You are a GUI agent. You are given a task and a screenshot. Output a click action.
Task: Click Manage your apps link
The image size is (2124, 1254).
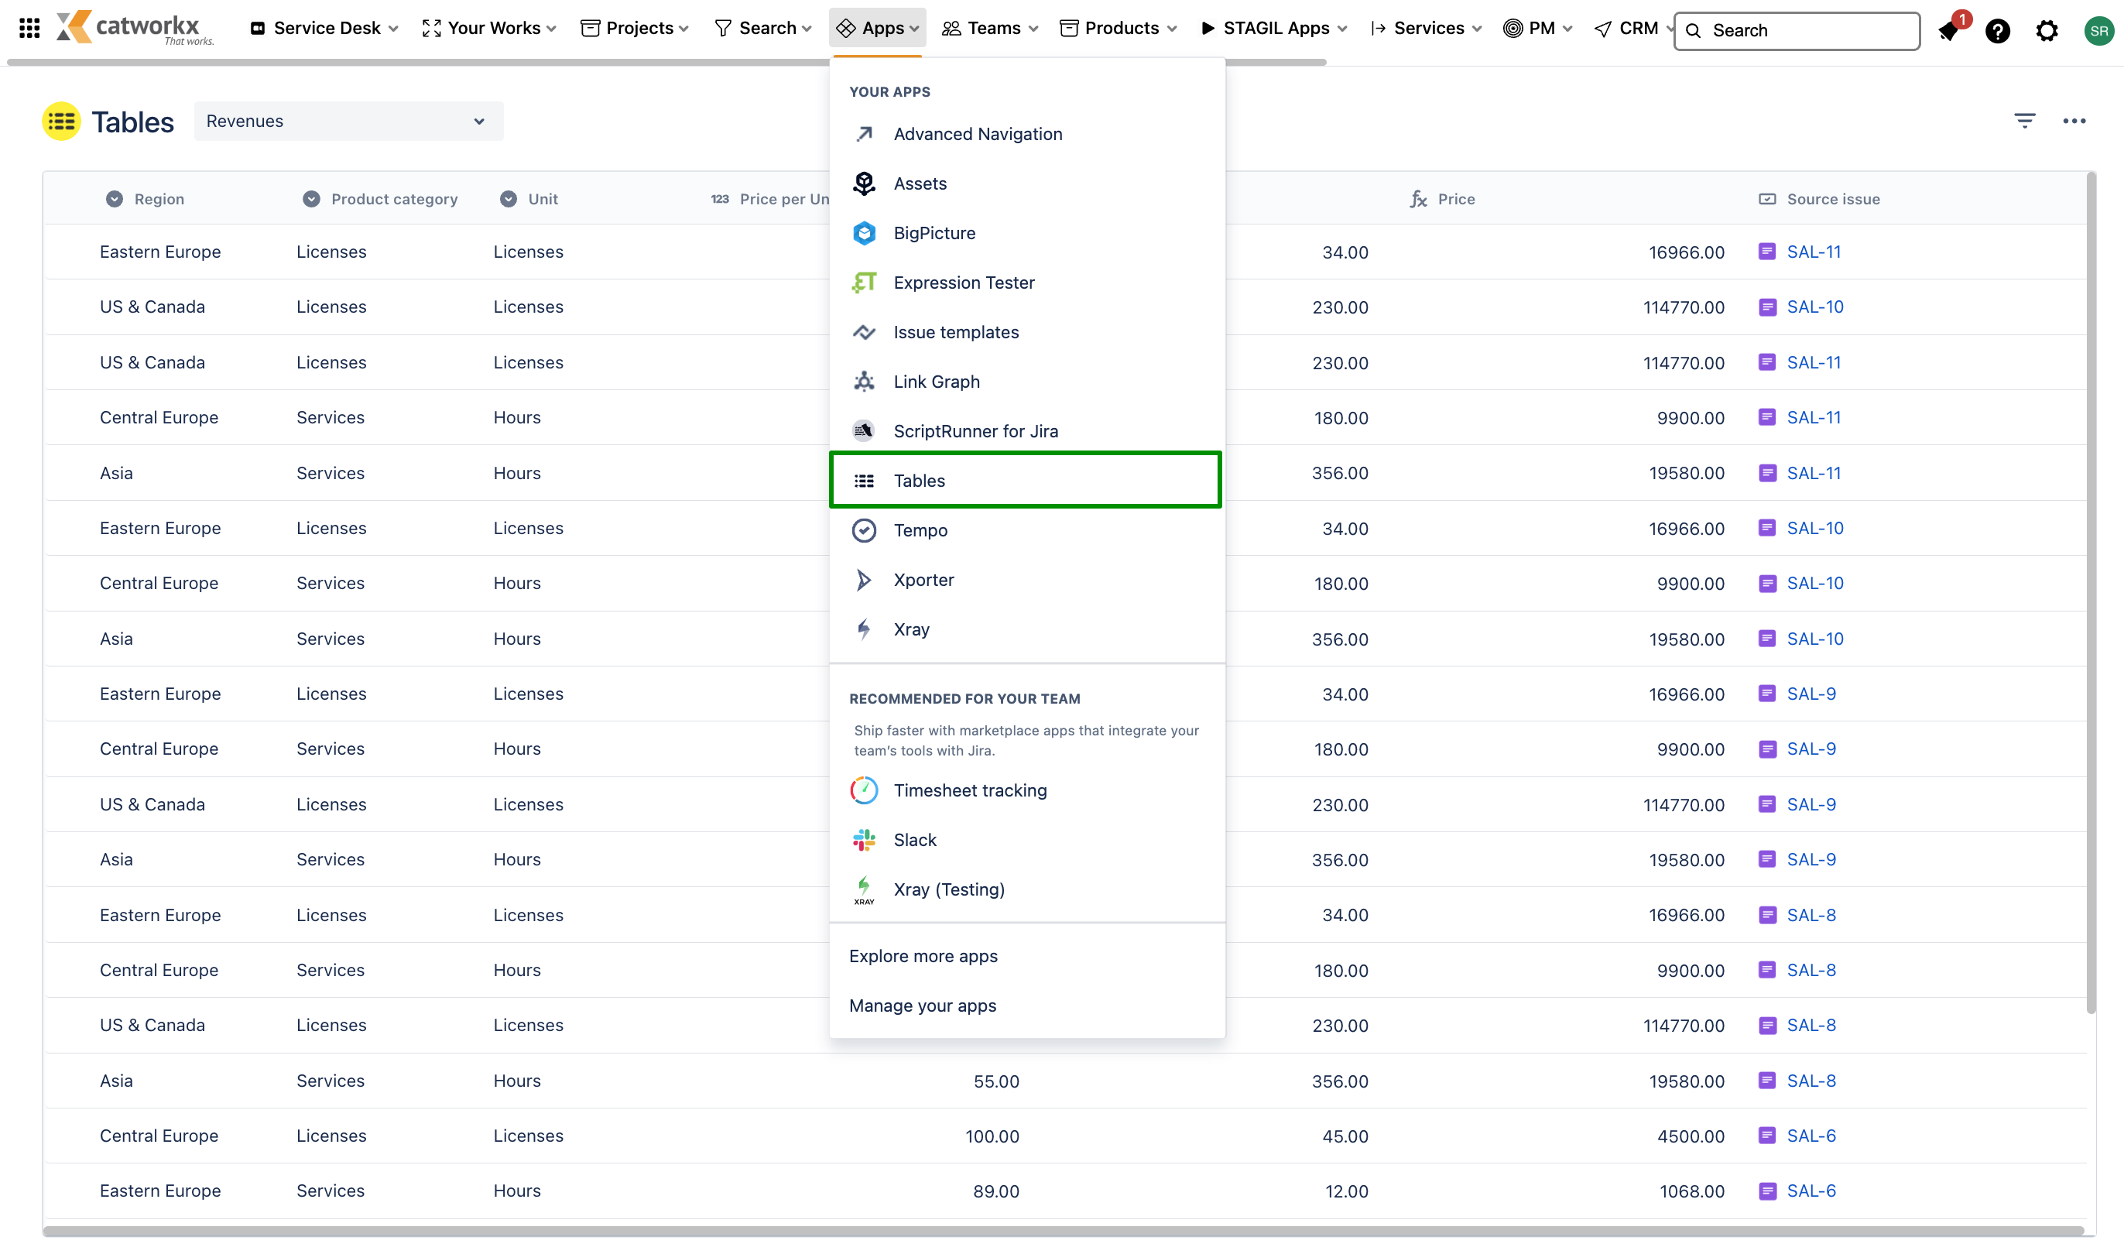click(922, 1006)
